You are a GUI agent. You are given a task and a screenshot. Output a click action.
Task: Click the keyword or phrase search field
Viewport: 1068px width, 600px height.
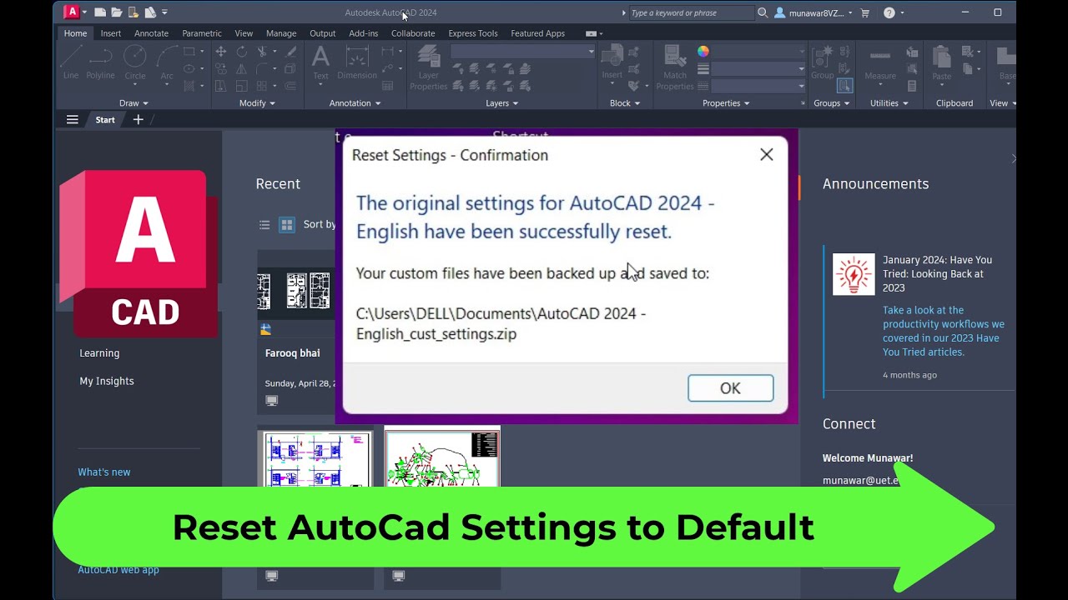[691, 12]
